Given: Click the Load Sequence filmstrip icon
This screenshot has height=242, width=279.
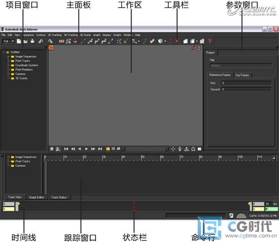Looking at the screenshot, I should pyautogui.click(x=61, y=41).
